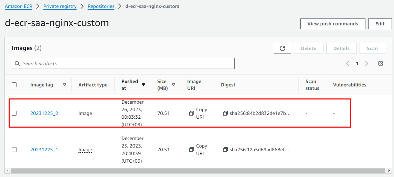This screenshot has height=177, width=394.
Task: Sort by Image tag column arrow
Action: coord(65,85)
